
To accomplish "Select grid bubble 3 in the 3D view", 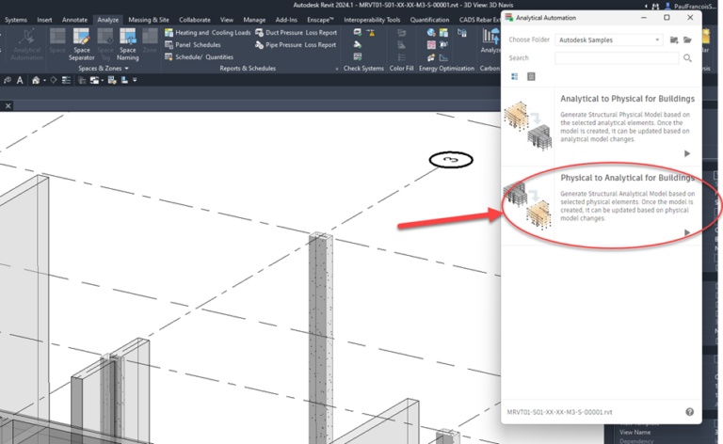I will click(451, 160).
